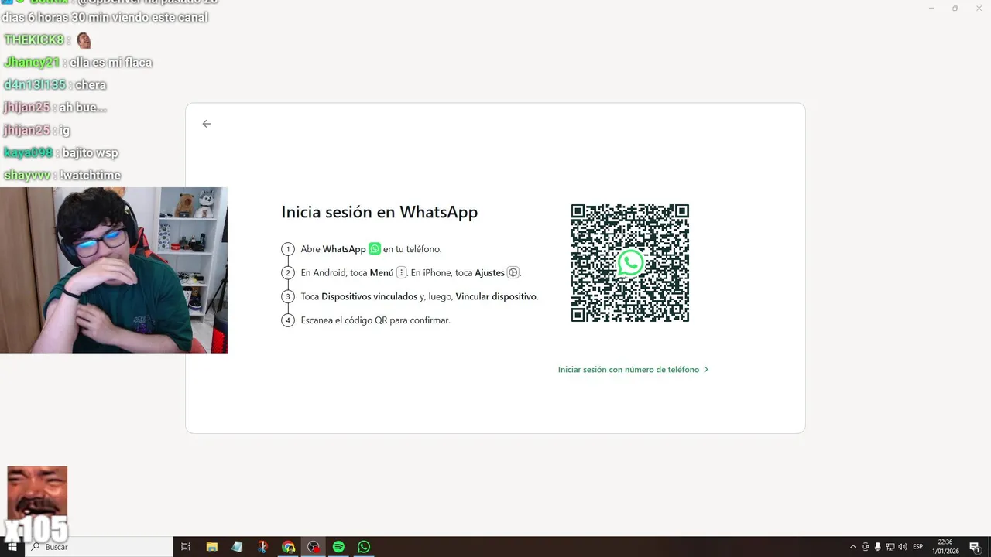This screenshot has height=557, width=991.
Task: Click the chat message ella es mi flaca
Action: pyautogui.click(x=111, y=63)
